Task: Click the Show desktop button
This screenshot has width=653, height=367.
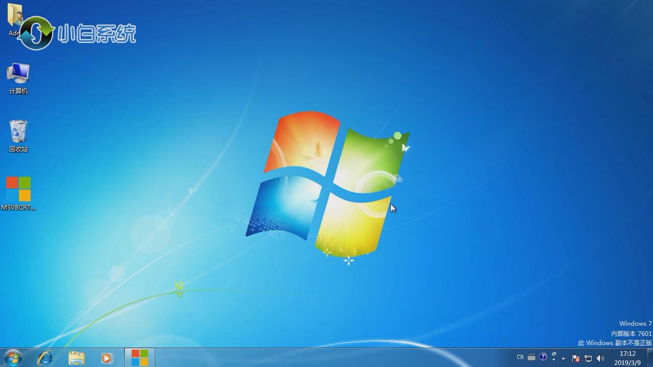Action: coord(649,358)
